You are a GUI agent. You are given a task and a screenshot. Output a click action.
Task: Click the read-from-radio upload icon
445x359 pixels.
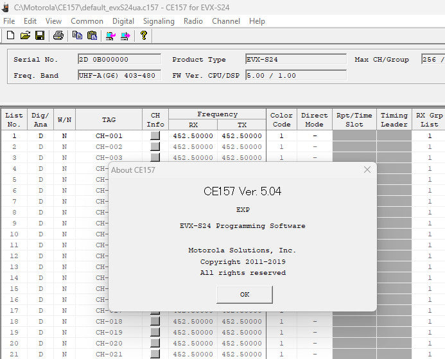click(x=110, y=36)
